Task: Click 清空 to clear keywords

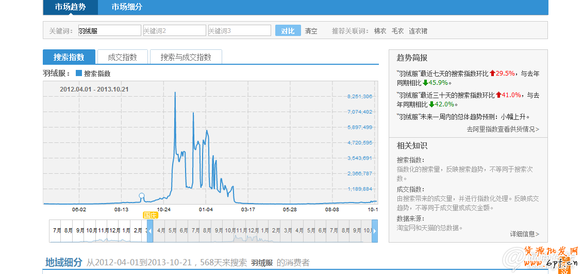Action: pos(311,31)
